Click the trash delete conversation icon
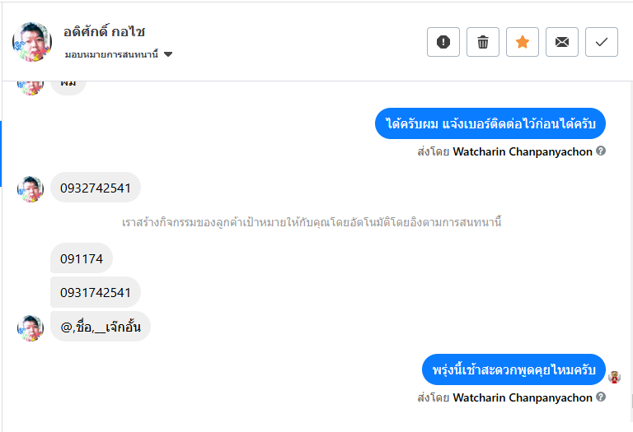This screenshot has height=432, width=633. pos(483,42)
